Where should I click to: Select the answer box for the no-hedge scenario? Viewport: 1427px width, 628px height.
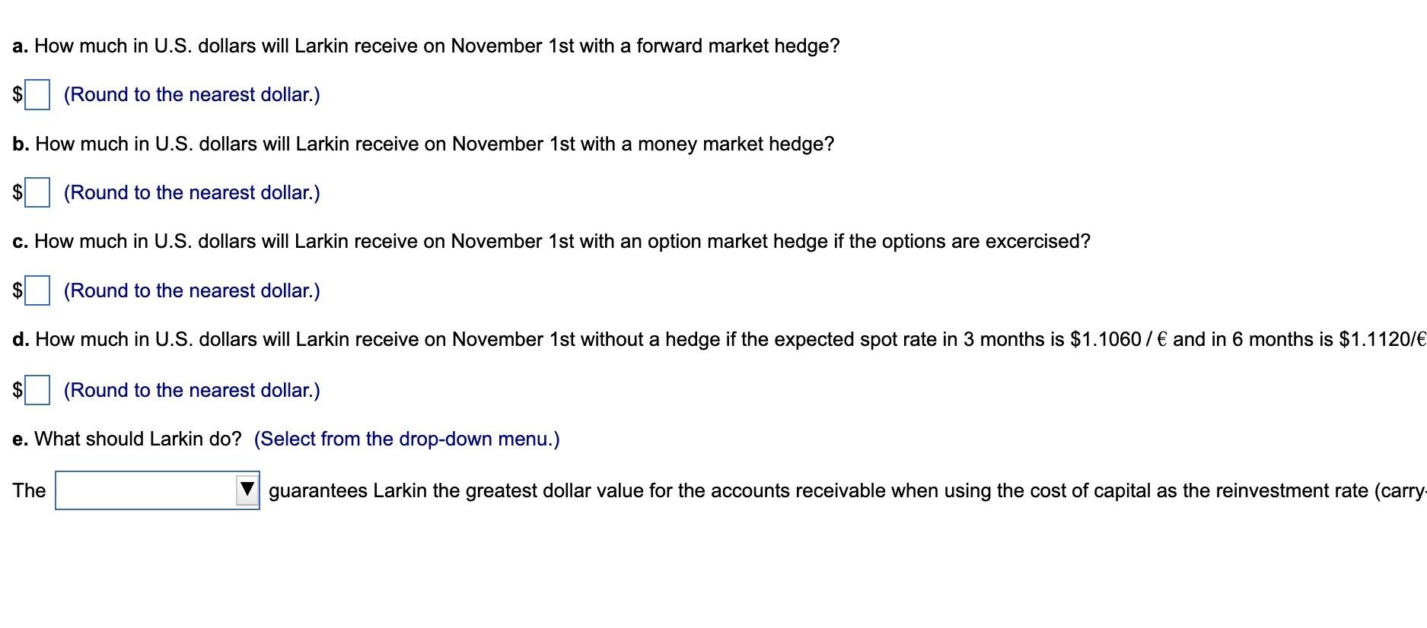(x=37, y=389)
